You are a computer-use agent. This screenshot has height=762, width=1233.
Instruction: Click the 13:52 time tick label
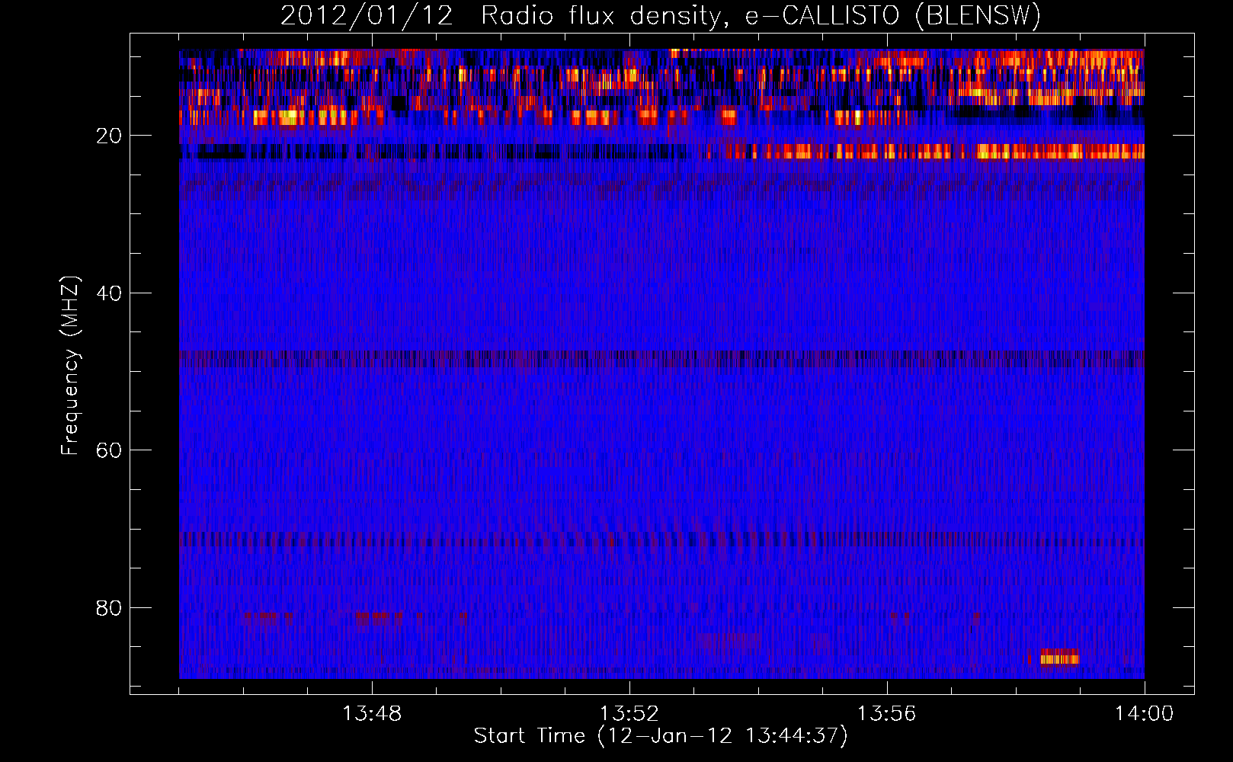(629, 714)
